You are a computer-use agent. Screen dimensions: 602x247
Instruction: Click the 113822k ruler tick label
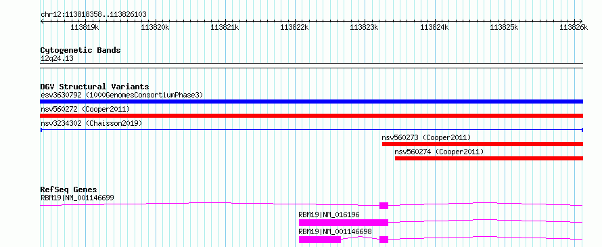(x=294, y=27)
